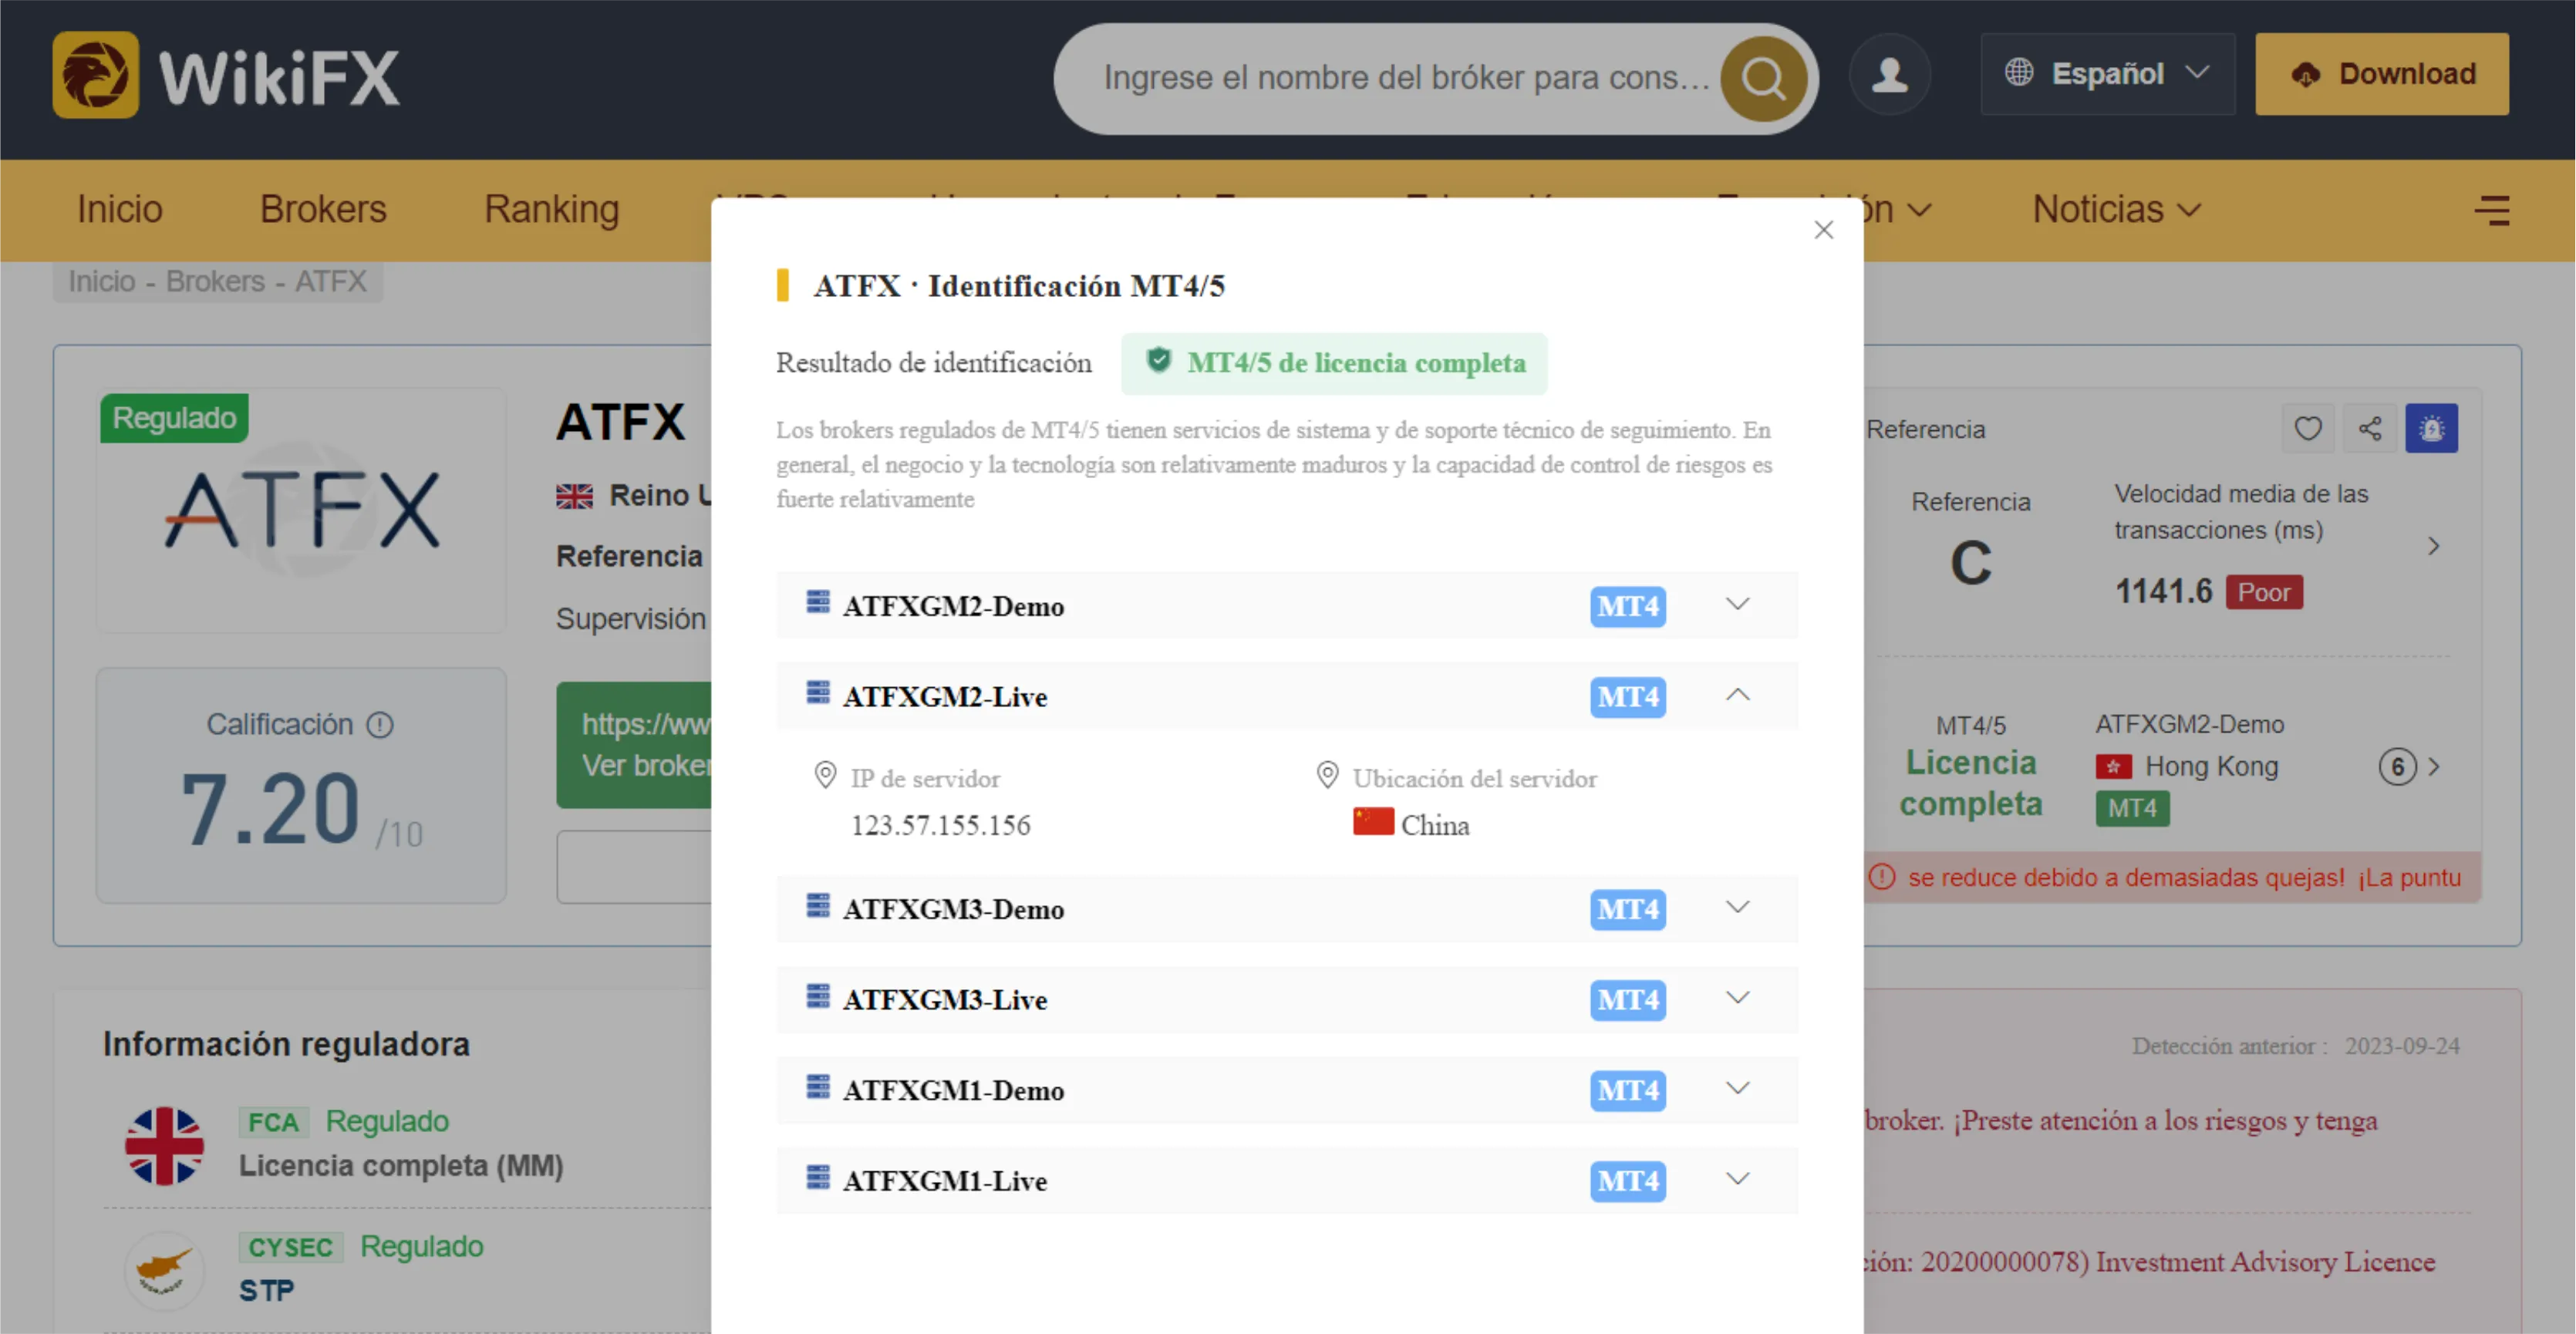Viewport: 2576px width, 1334px height.
Task: Open the user account icon
Action: (x=1889, y=75)
